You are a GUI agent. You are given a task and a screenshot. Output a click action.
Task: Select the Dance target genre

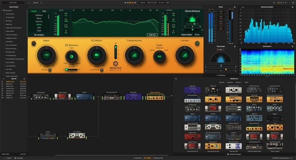click(39, 24)
